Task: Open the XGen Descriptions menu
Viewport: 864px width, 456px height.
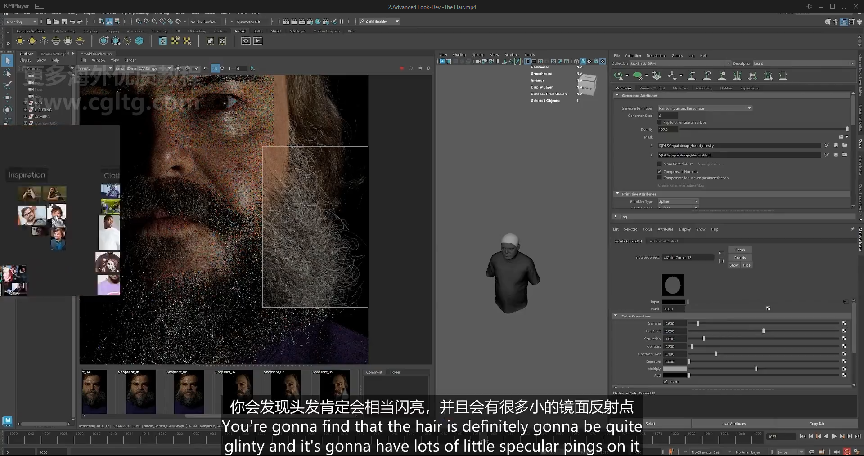Action: tap(656, 56)
